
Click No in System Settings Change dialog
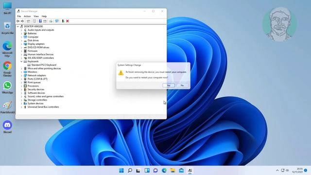tap(182, 86)
